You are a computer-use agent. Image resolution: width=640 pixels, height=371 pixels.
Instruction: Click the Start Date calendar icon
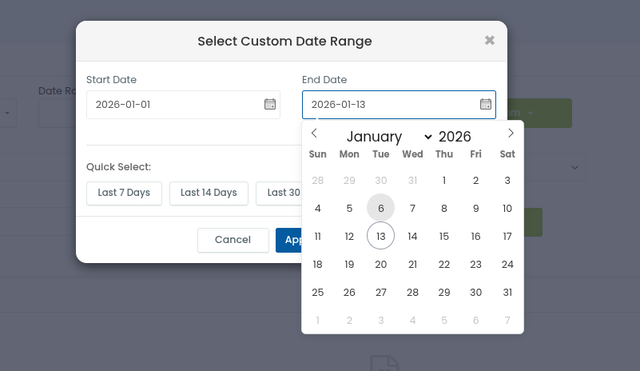[x=270, y=104]
